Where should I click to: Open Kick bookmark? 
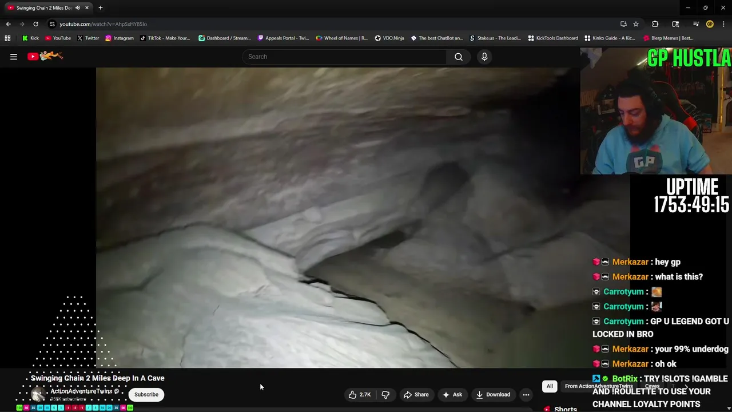tap(30, 38)
